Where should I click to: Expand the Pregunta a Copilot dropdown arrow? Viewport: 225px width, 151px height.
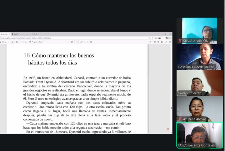click(45, 42)
